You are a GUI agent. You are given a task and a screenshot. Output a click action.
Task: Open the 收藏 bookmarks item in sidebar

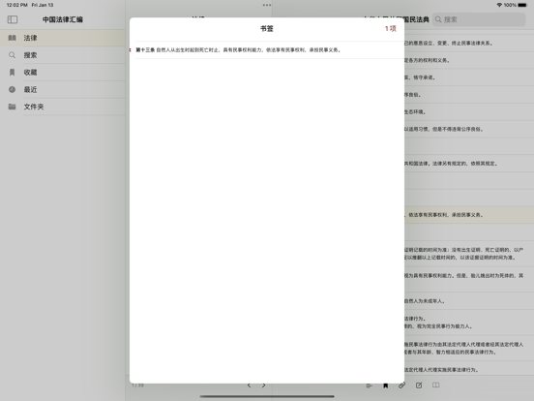(x=63, y=73)
